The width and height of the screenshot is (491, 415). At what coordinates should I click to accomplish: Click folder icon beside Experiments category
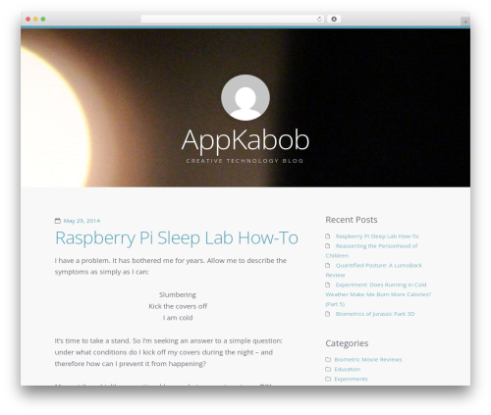point(328,379)
